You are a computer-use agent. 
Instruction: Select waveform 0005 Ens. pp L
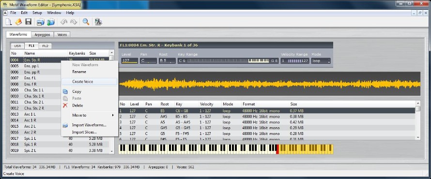point(36,66)
